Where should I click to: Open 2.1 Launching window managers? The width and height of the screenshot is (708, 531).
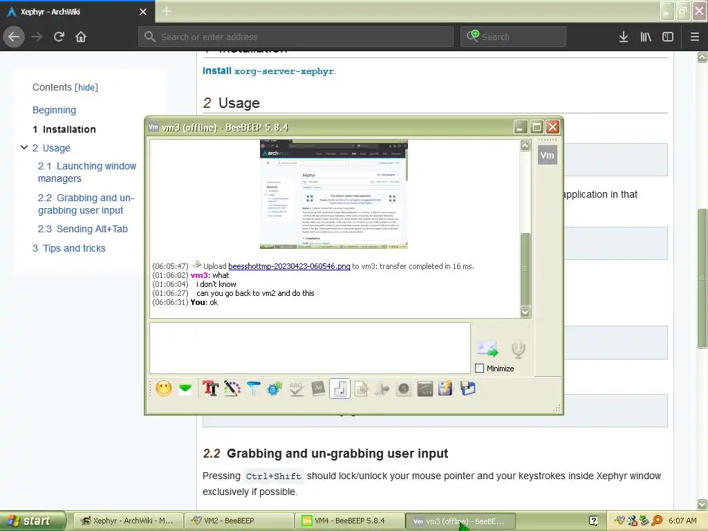tap(87, 172)
